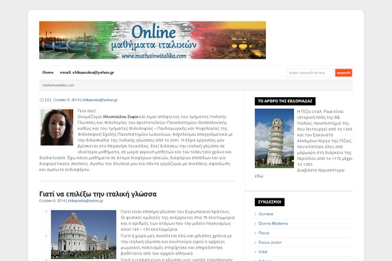Click the arrow bullet beside Inital
This screenshot has height=261, width=392.
(255, 253)
